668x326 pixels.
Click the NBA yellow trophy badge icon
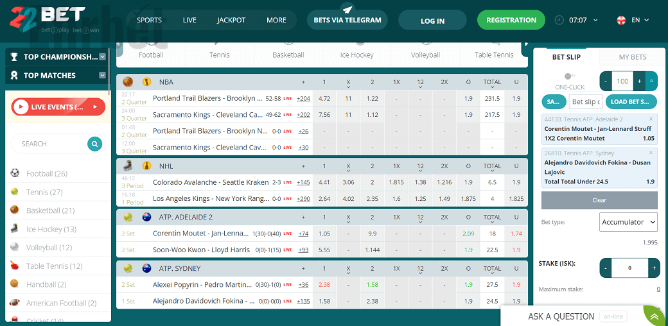click(147, 81)
